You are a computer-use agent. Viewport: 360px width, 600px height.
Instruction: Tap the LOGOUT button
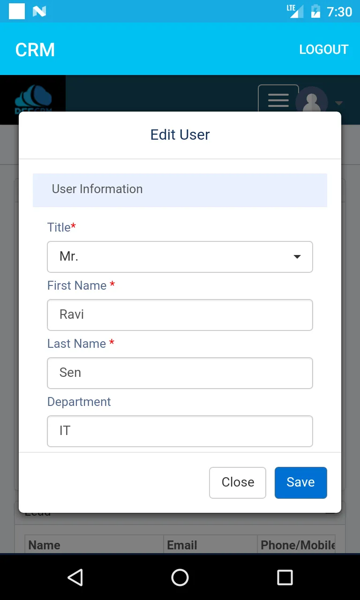(x=323, y=49)
